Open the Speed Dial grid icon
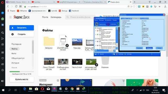Viewport: 168px width, 94px height. (20, 6)
